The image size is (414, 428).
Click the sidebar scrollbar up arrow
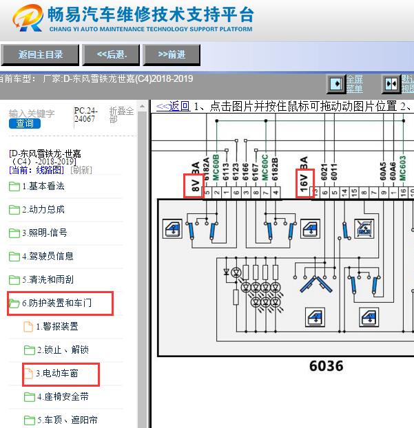pyautogui.click(x=142, y=107)
